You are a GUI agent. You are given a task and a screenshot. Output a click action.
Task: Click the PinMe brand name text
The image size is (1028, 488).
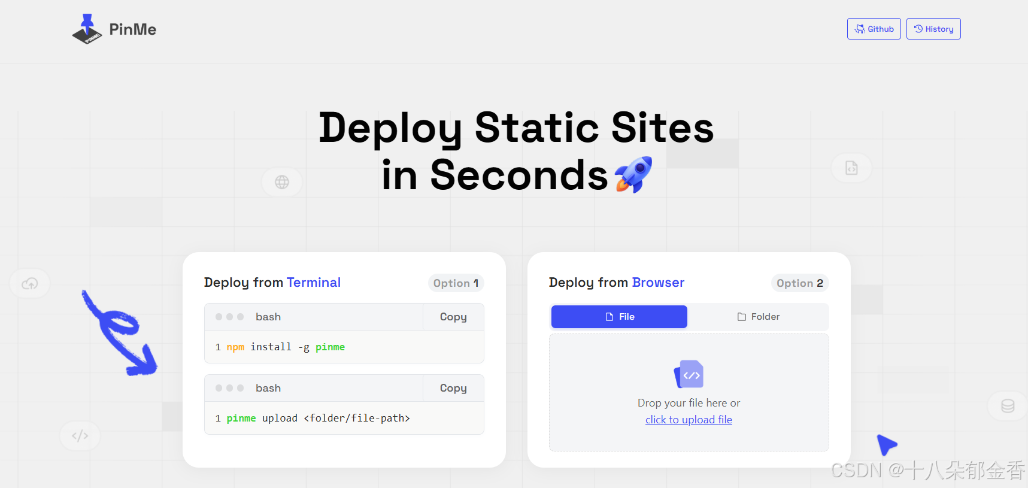[x=133, y=29]
